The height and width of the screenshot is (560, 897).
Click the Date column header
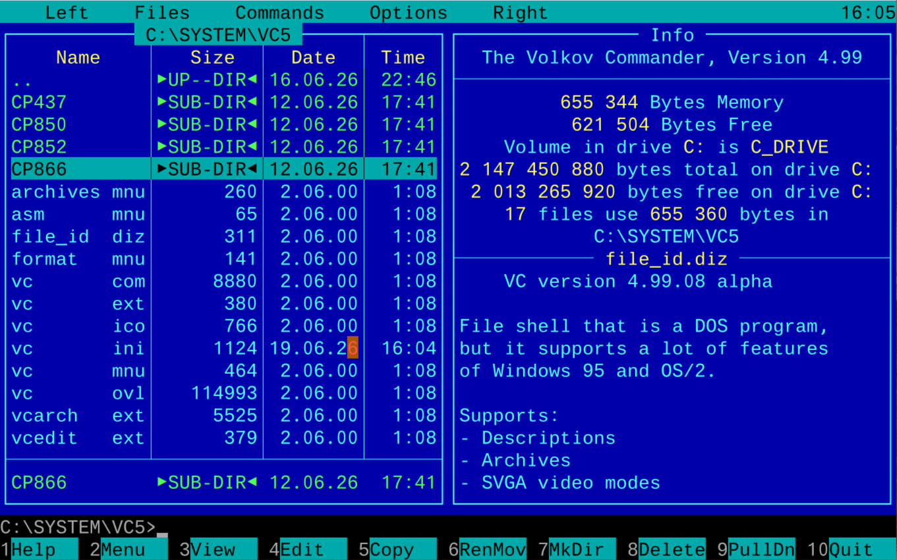(313, 58)
